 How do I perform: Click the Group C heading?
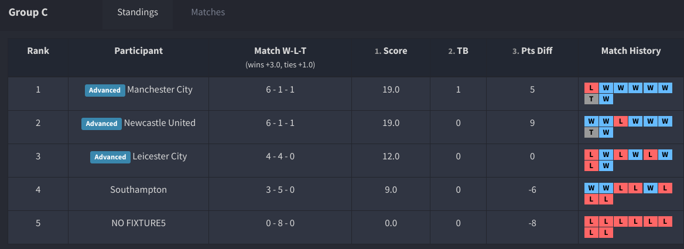pos(28,12)
